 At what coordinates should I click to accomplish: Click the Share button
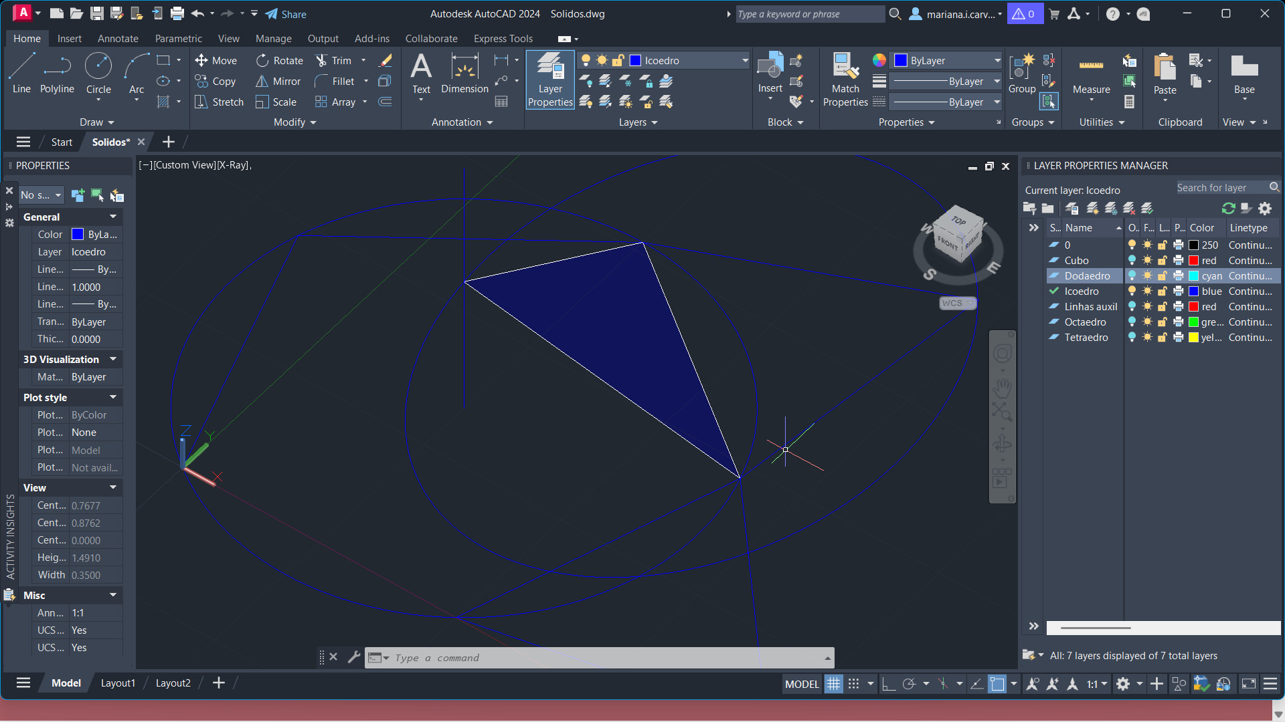(x=286, y=14)
